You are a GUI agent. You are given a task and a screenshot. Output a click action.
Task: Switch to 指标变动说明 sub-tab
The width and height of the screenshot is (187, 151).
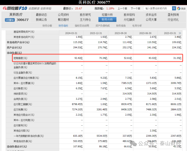pos(82,26)
